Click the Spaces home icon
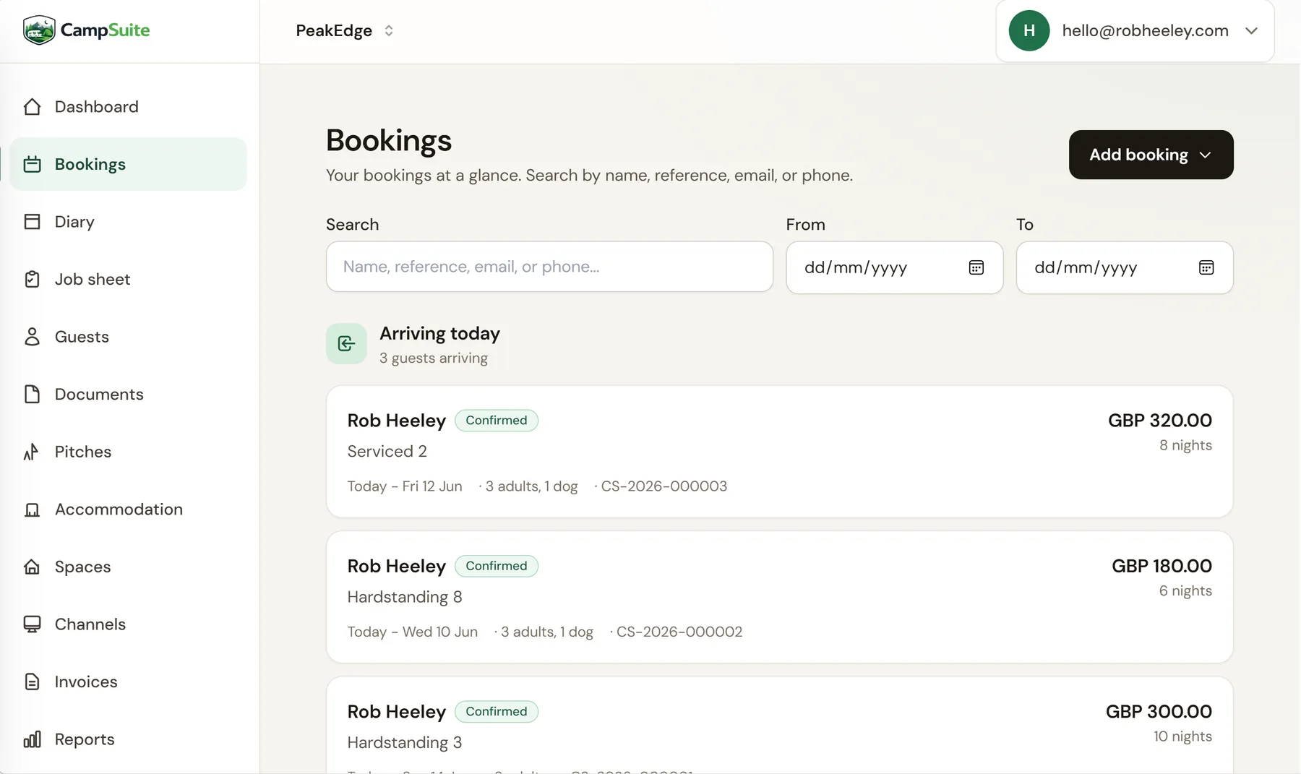The height and width of the screenshot is (774, 1301). 32,567
